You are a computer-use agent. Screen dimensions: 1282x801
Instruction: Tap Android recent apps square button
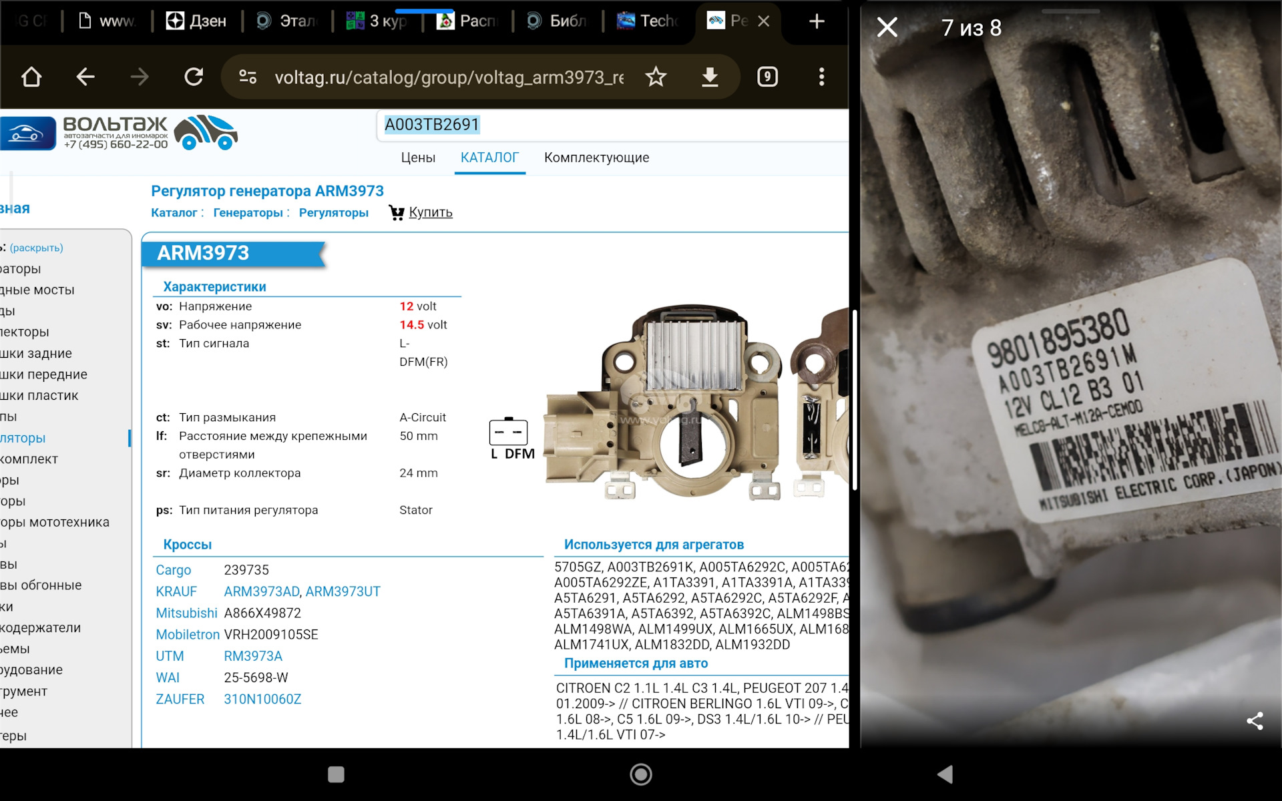click(x=336, y=774)
